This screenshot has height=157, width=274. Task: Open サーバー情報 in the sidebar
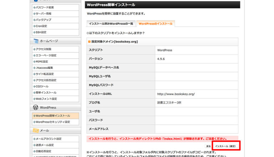[56, 14]
